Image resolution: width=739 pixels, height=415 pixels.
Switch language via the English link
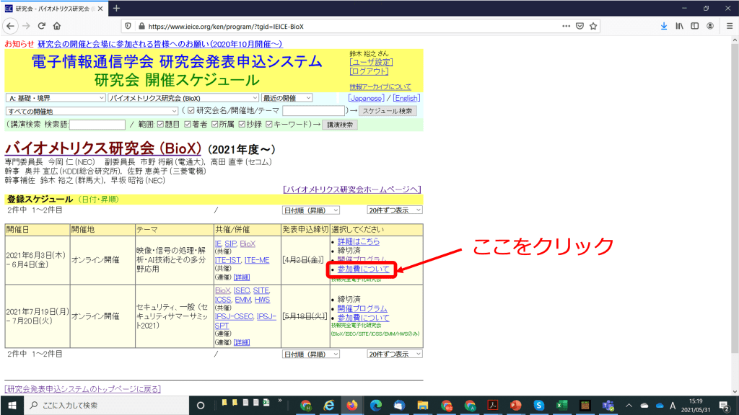coord(405,98)
